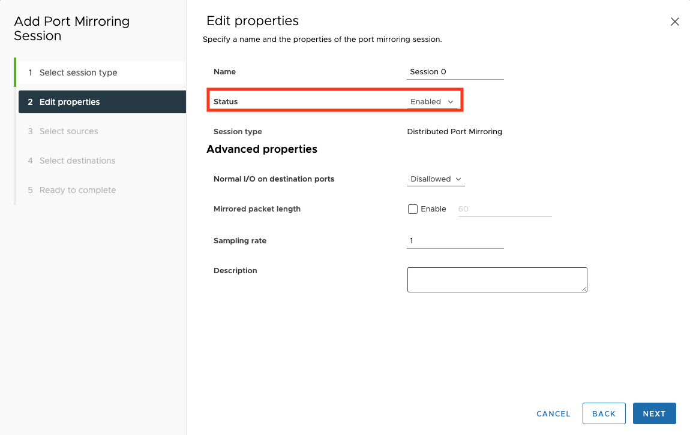
Task: Select the Edit properties wizard step
Action: click(x=70, y=102)
